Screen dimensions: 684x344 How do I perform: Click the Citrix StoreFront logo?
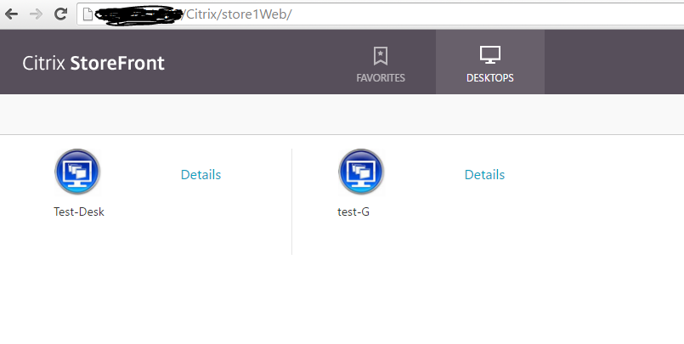(93, 63)
